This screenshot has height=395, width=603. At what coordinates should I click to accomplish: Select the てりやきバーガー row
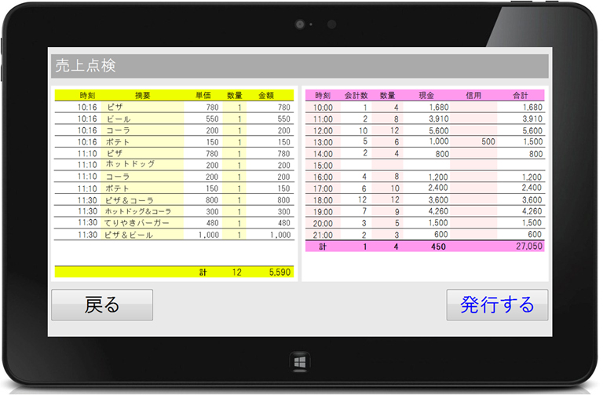[x=174, y=223]
